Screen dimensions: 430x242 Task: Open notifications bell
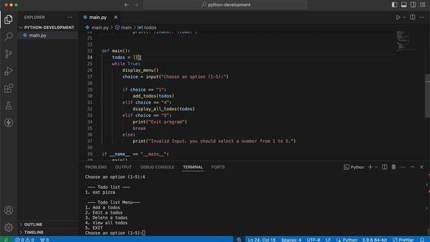[422, 239]
